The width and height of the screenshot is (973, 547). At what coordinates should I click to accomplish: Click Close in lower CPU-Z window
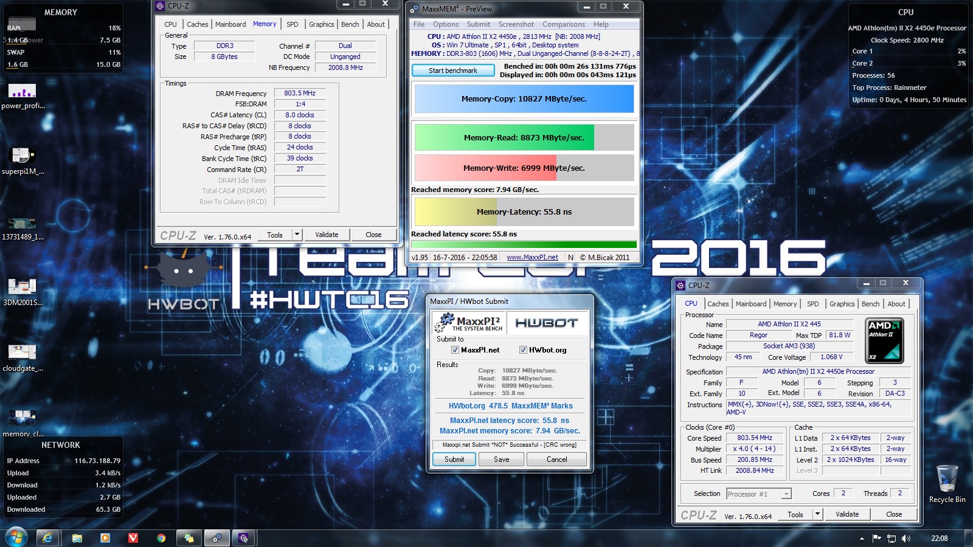(894, 514)
